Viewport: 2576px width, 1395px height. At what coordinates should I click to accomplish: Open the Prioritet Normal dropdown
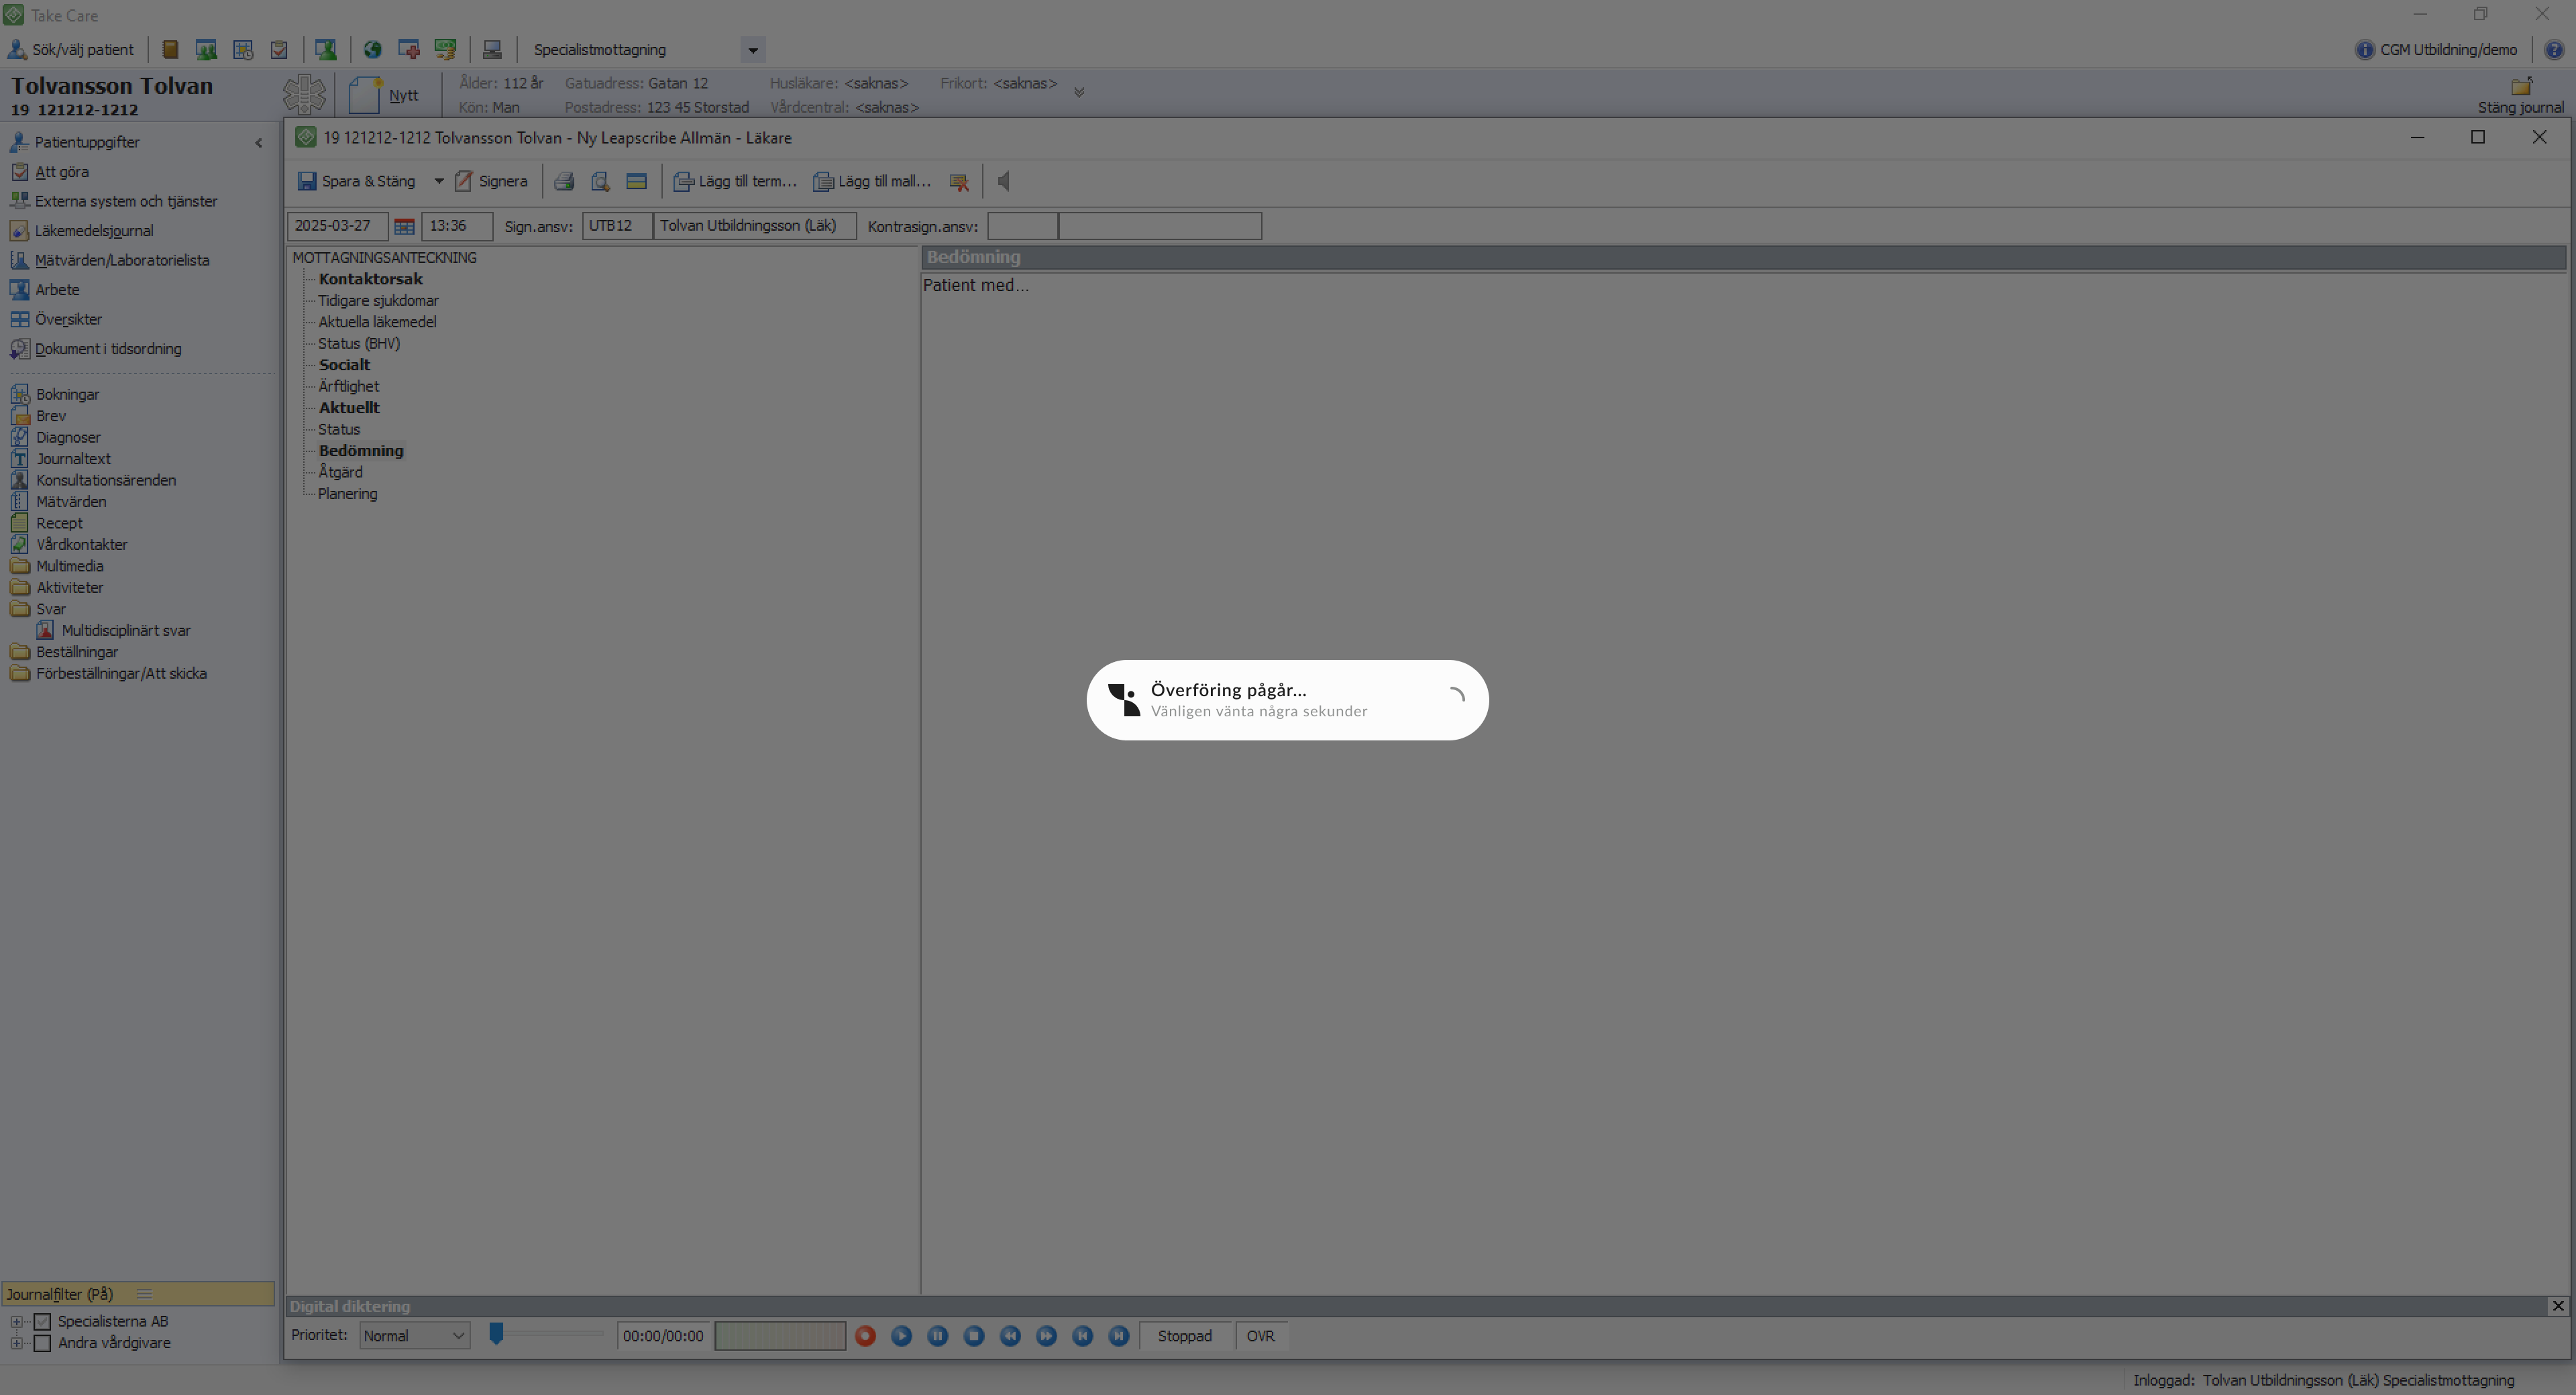[x=415, y=1336]
